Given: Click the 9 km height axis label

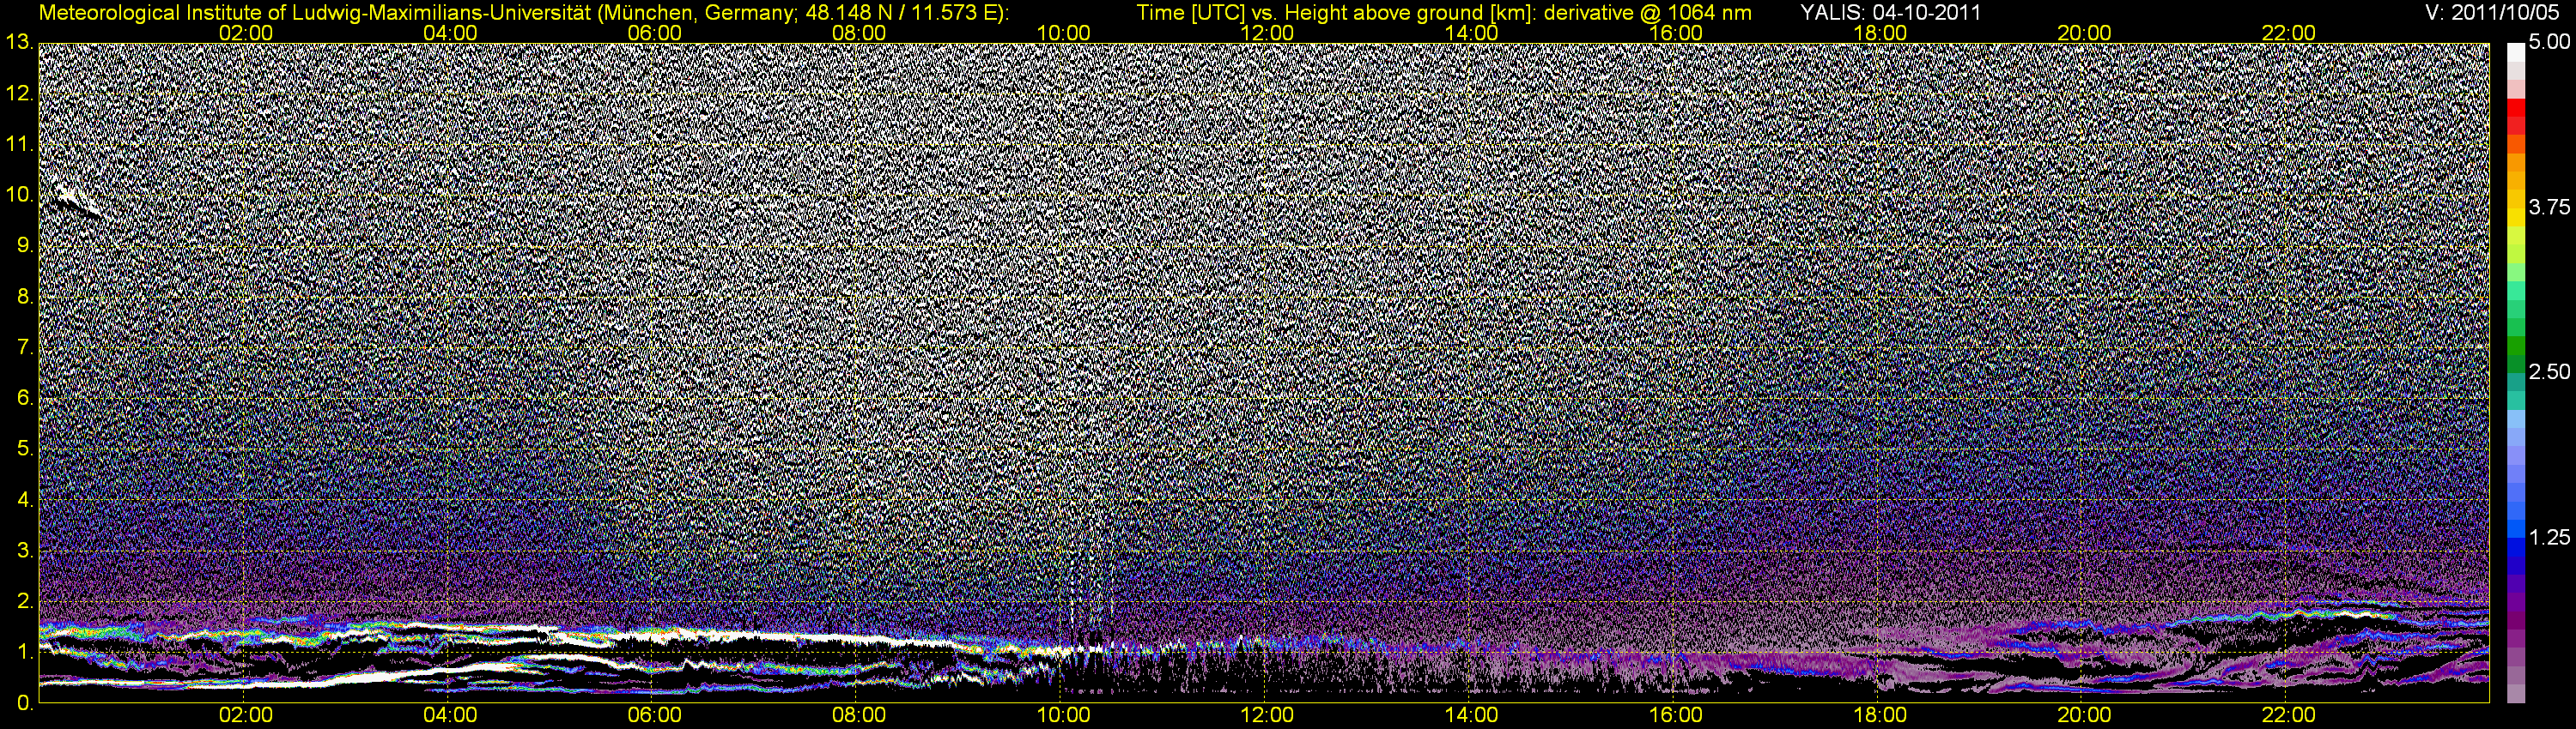Looking at the screenshot, I should tap(25, 245).
